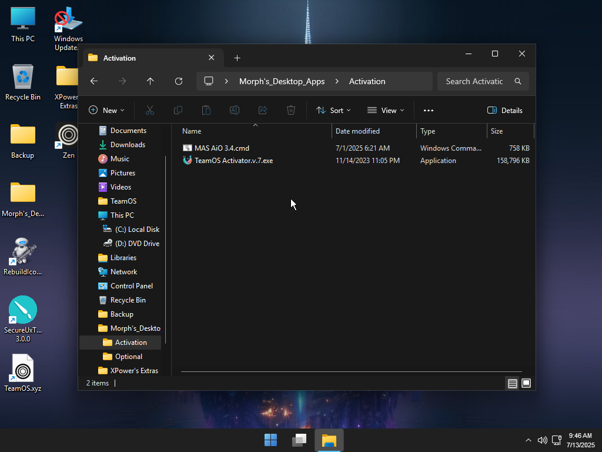Sort files by the Name column

click(255, 131)
